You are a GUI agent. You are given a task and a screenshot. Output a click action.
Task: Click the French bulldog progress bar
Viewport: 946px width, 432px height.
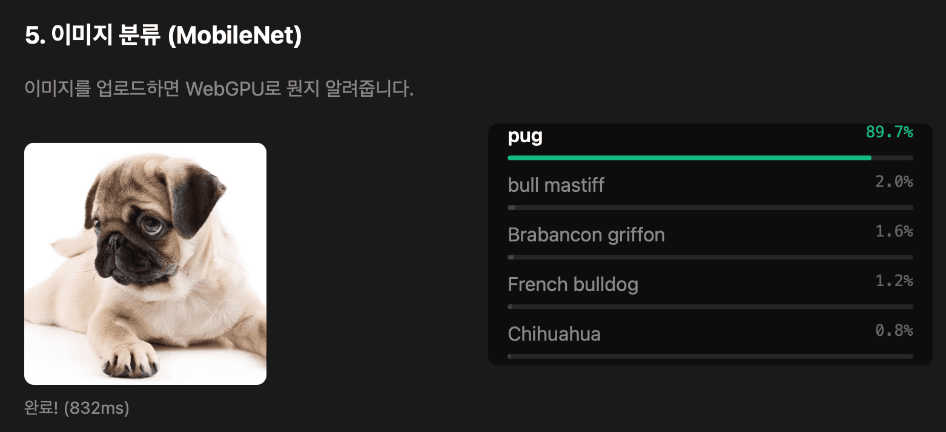pyautogui.click(x=710, y=306)
